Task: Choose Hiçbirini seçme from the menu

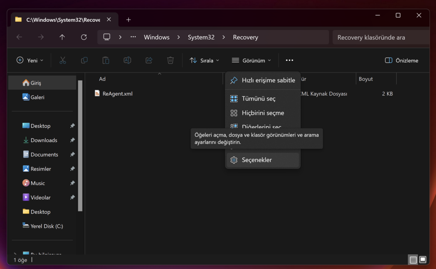Action: tap(263, 113)
